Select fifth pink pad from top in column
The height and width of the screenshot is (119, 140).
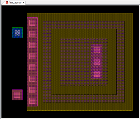click(x=32, y=67)
